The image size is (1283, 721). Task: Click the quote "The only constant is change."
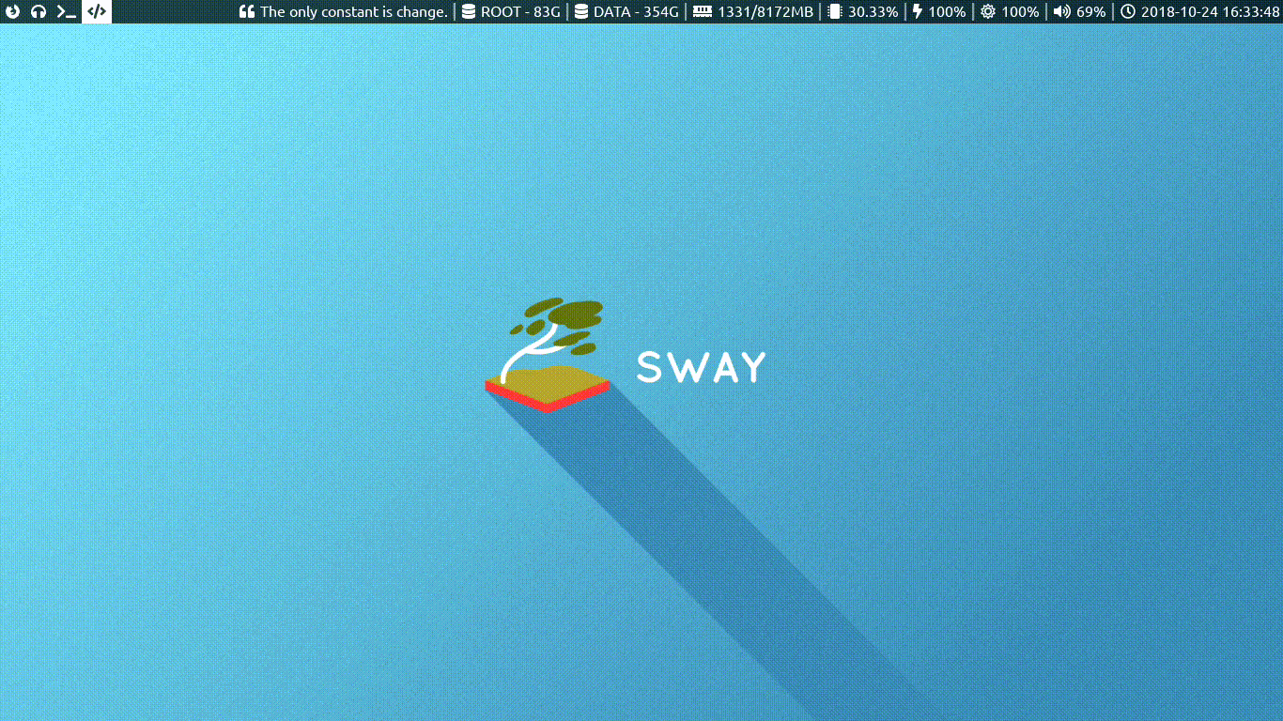pyautogui.click(x=344, y=12)
